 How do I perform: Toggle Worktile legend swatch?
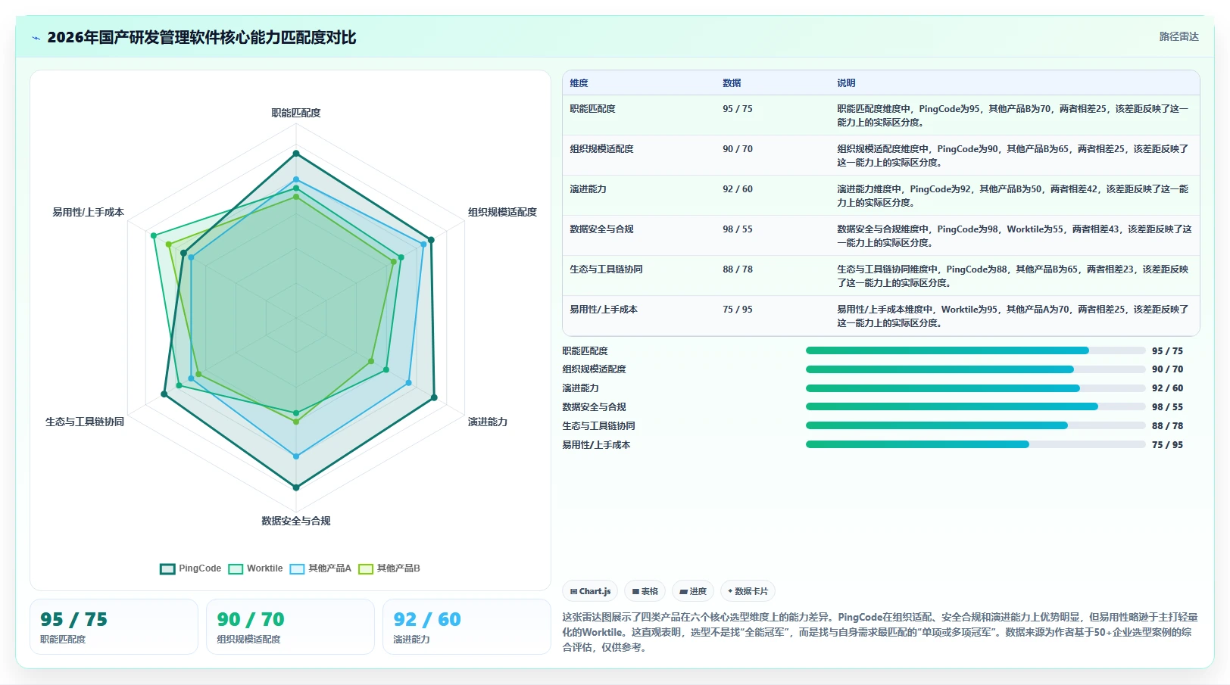point(236,568)
